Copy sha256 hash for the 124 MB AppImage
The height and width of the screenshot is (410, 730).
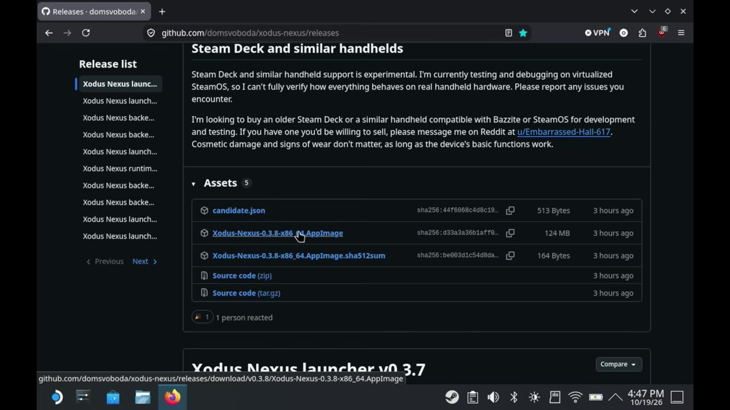(510, 233)
